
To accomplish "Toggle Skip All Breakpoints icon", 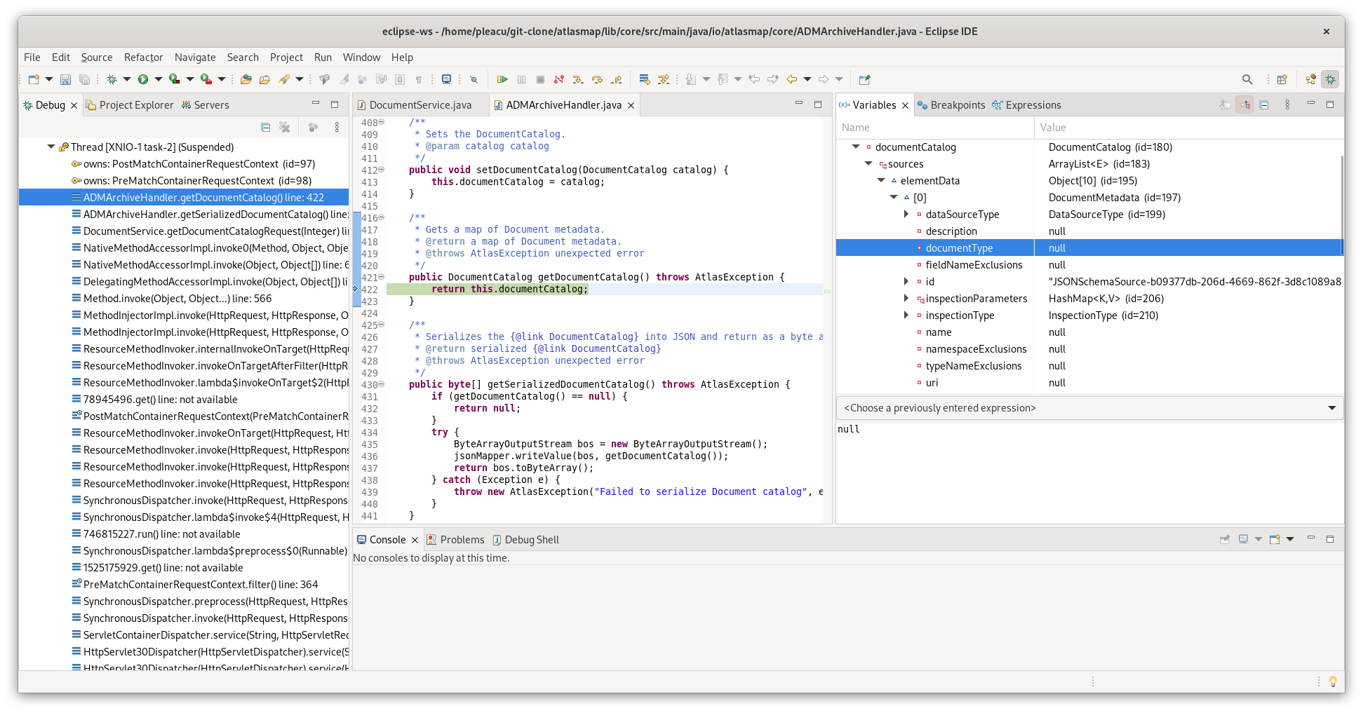I will pos(474,79).
